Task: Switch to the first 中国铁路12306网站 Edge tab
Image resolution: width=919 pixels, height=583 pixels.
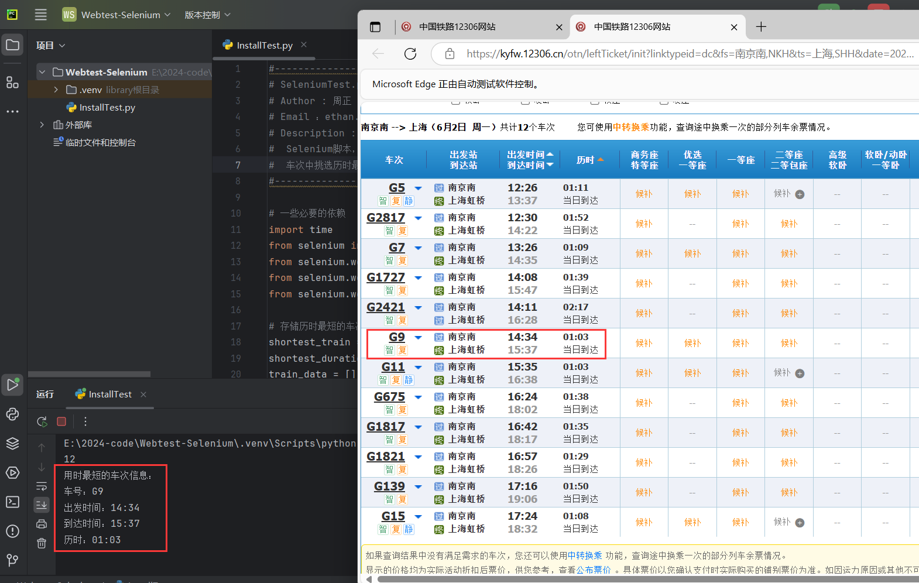Action: coord(457,27)
